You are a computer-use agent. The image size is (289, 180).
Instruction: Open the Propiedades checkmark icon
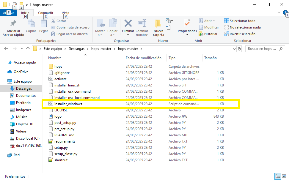pos(187,23)
